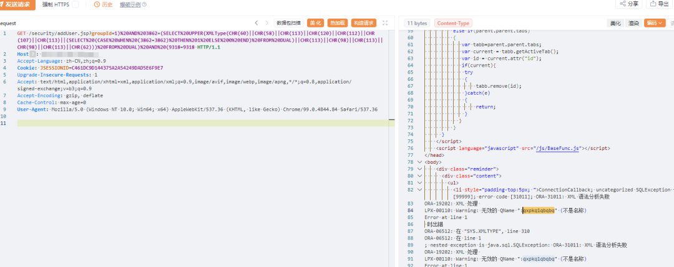
Task: Collapse the body tag at line 78
Action: 419,162
